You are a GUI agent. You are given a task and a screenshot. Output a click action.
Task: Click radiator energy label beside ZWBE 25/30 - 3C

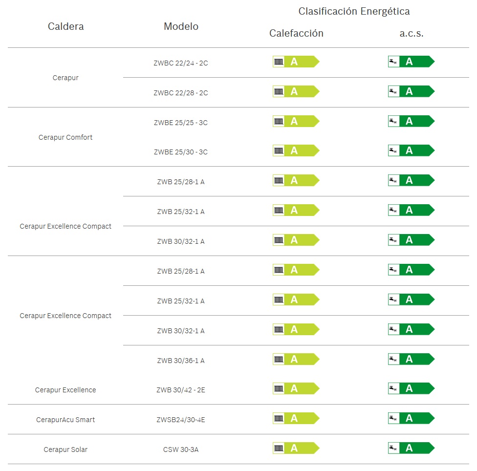point(296,150)
